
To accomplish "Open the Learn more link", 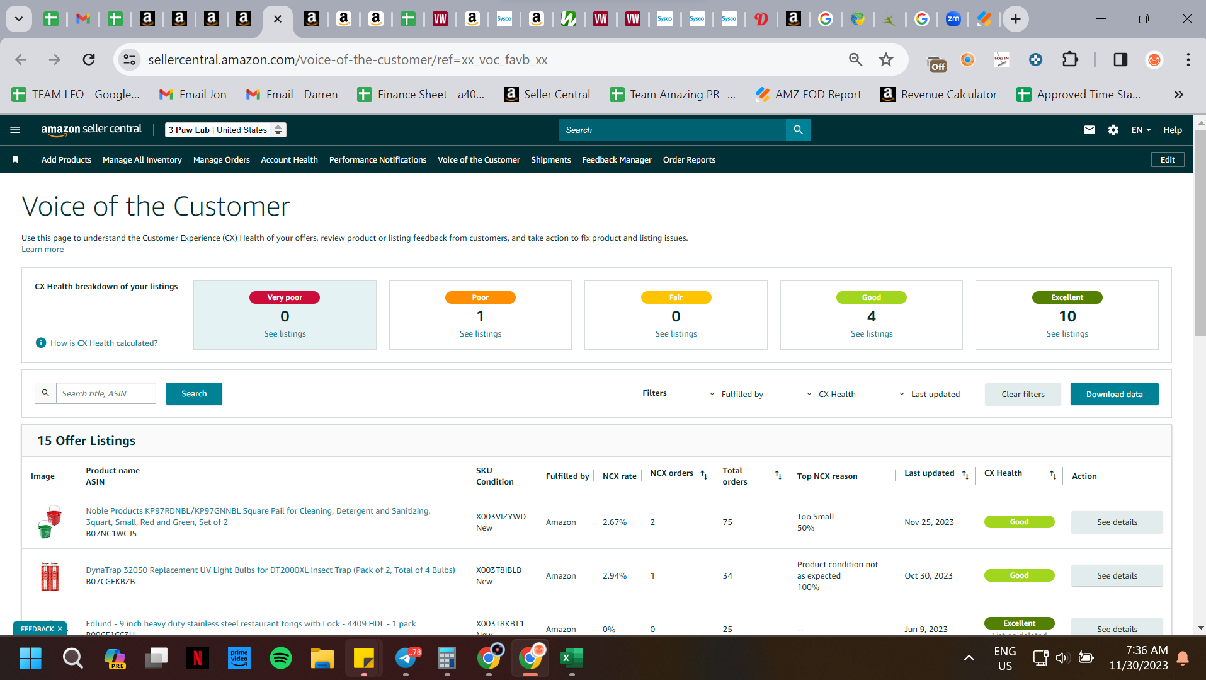I will 42,249.
